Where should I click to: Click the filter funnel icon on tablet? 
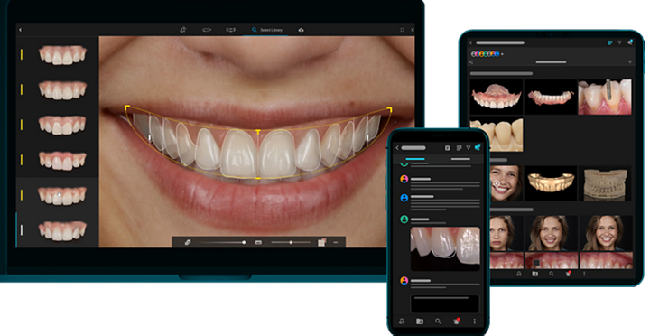click(x=619, y=42)
